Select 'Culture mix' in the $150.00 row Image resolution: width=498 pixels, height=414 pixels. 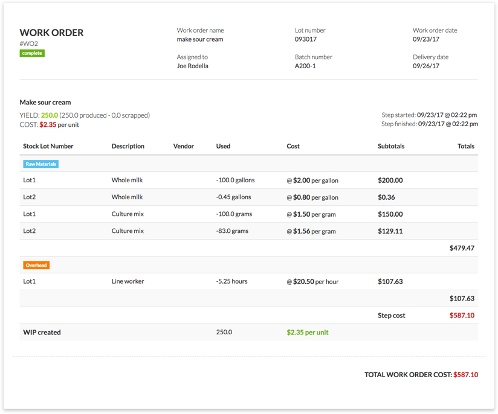[128, 214]
